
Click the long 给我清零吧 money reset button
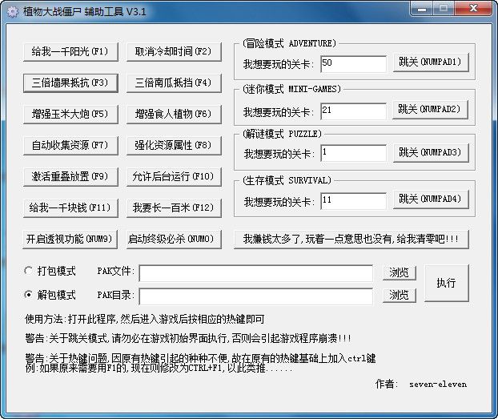pos(351,240)
